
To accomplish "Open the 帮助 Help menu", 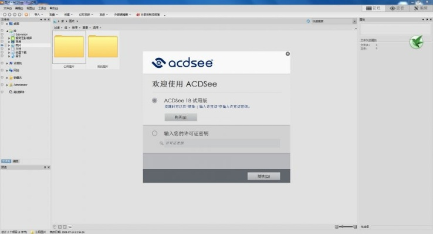I will (53, 9).
